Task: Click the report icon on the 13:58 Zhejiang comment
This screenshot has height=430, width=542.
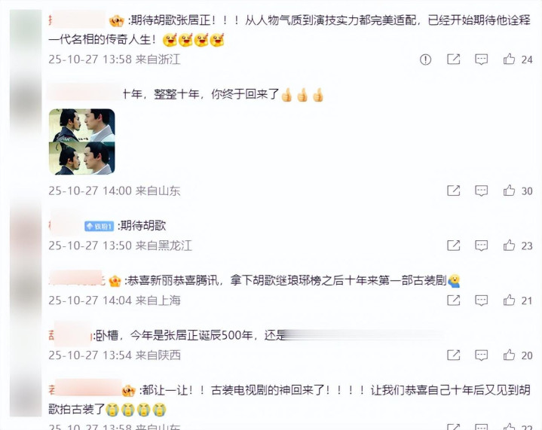Action: [425, 59]
